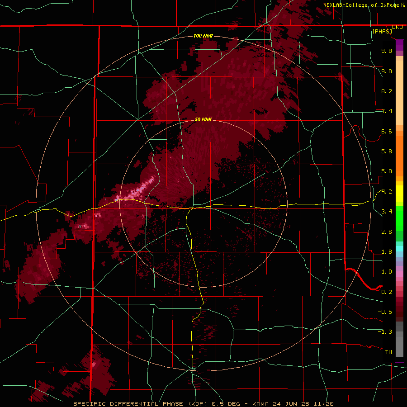Click the bottom caption naming KDP and KAMA
This screenshot has width=407, height=407.
click(203, 404)
